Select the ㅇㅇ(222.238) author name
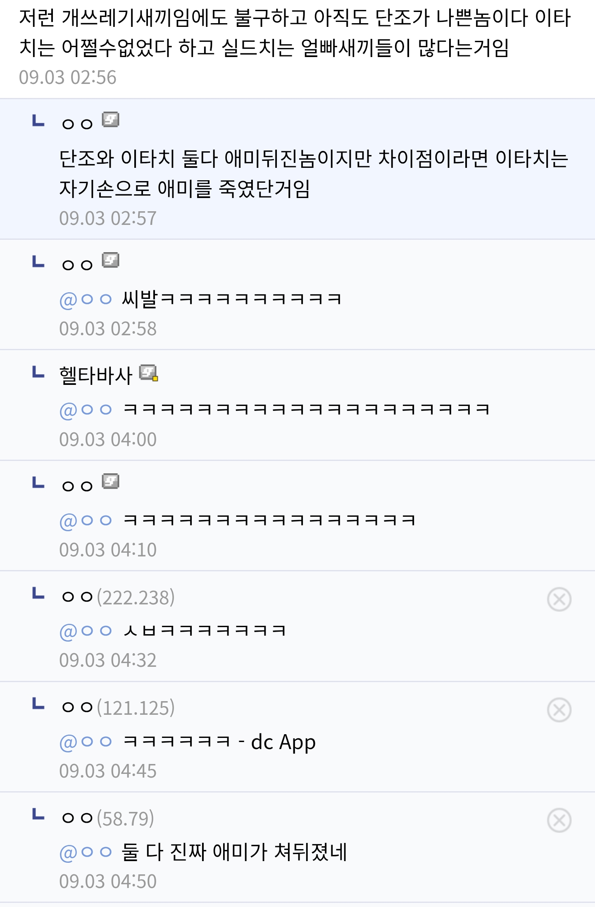Image resolution: width=595 pixels, height=907 pixels. pyautogui.click(x=118, y=597)
